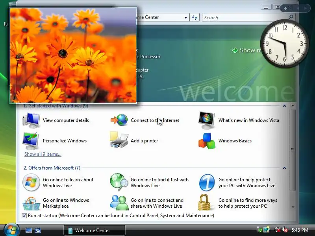Open the View computer details icon
The height and width of the screenshot is (236, 315).
pos(31,120)
